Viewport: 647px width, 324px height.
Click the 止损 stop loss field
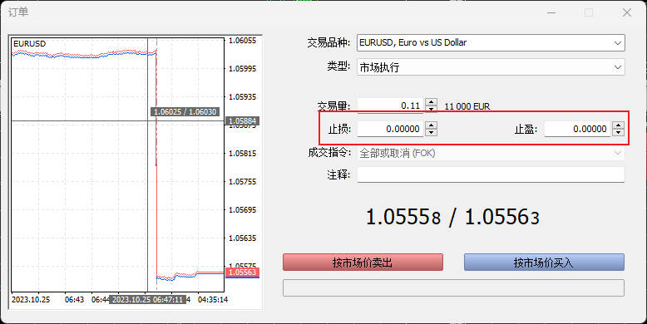coord(390,129)
